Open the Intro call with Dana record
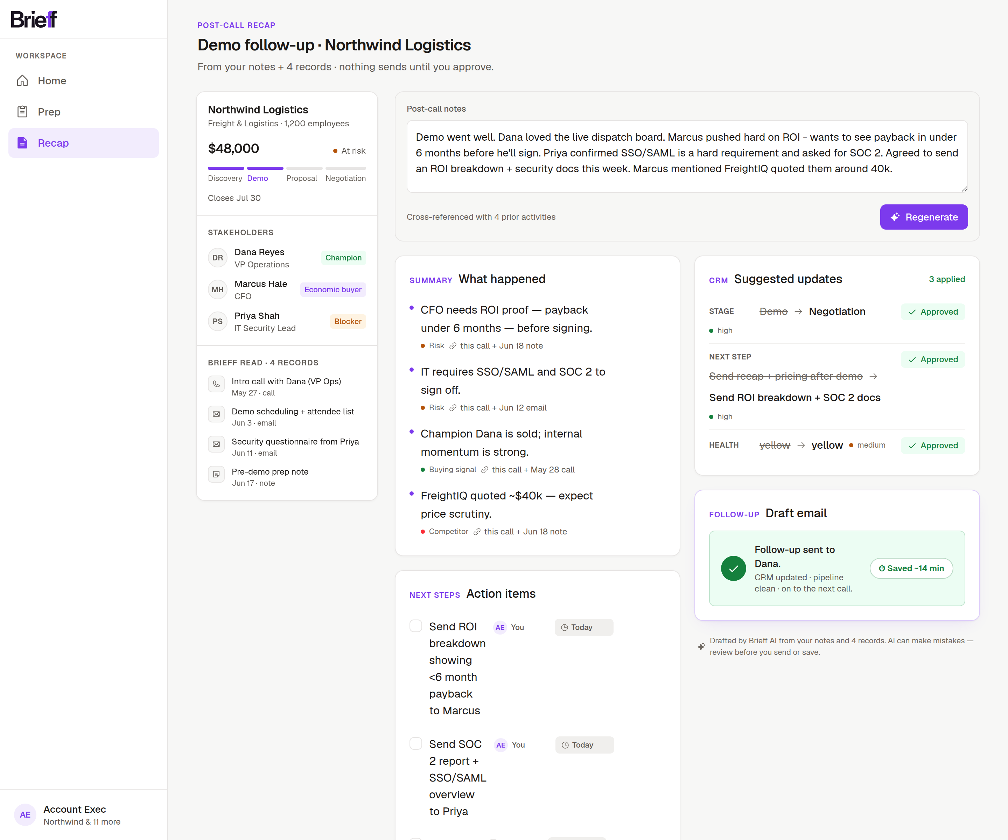The height and width of the screenshot is (840, 1008). click(287, 387)
